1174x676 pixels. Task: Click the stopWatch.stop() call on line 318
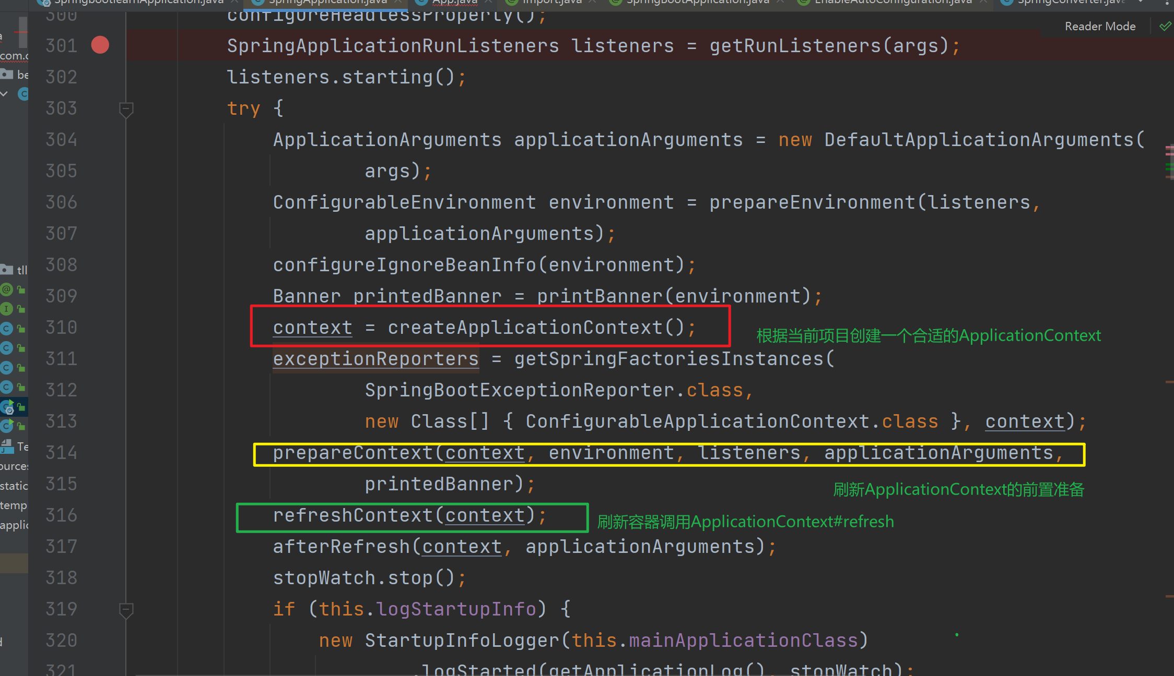point(365,578)
